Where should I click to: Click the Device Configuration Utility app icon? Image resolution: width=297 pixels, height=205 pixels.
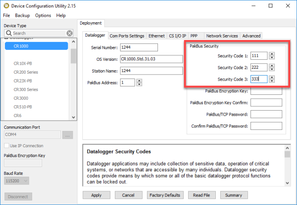6,5
